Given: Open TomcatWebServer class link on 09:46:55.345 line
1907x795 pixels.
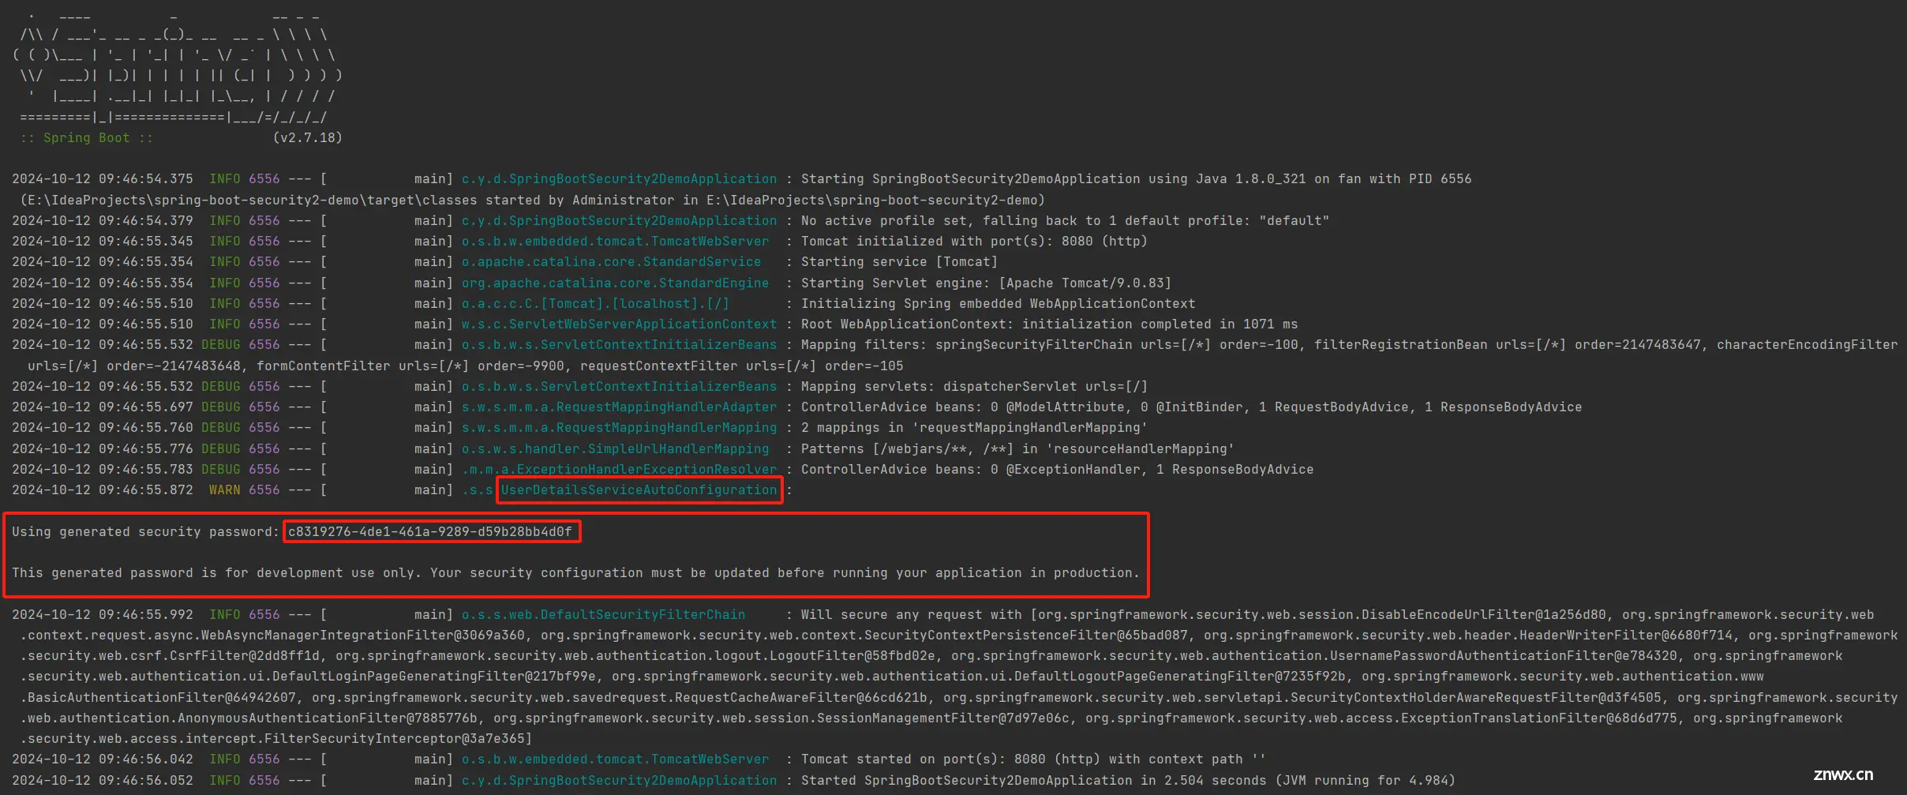Looking at the screenshot, I should pyautogui.click(x=615, y=242).
